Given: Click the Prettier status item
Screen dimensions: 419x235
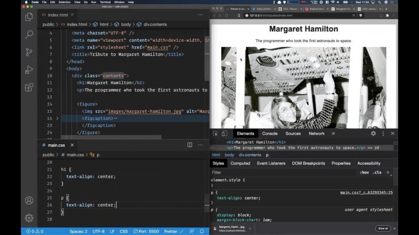Looking at the screenshot, I should pyautogui.click(x=173, y=231).
